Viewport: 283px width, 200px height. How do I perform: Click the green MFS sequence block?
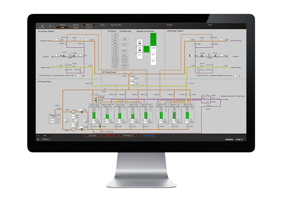tap(146, 48)
